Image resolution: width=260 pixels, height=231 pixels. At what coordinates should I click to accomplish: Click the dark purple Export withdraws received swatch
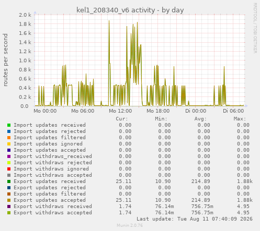click(9, 206)
